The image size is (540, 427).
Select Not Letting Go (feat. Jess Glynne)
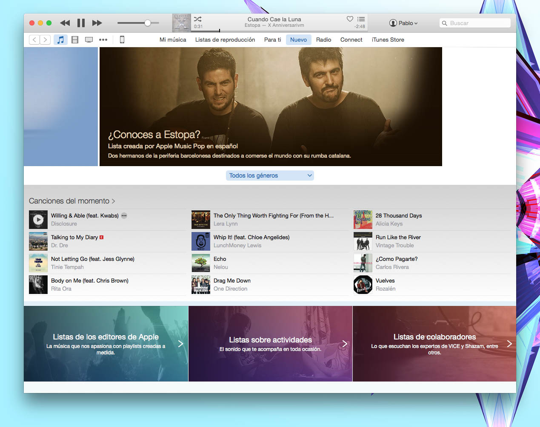point(93,259)
